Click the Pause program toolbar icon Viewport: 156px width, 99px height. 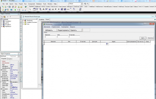pyautogui.click(x=19, y=10)
